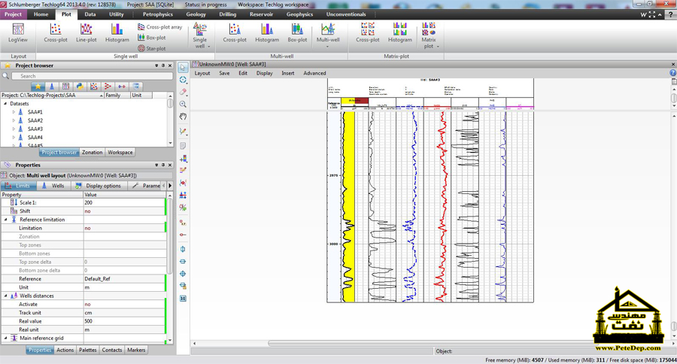
Task: Expand the SAA#2 dataset
Action: pos(14,120)
